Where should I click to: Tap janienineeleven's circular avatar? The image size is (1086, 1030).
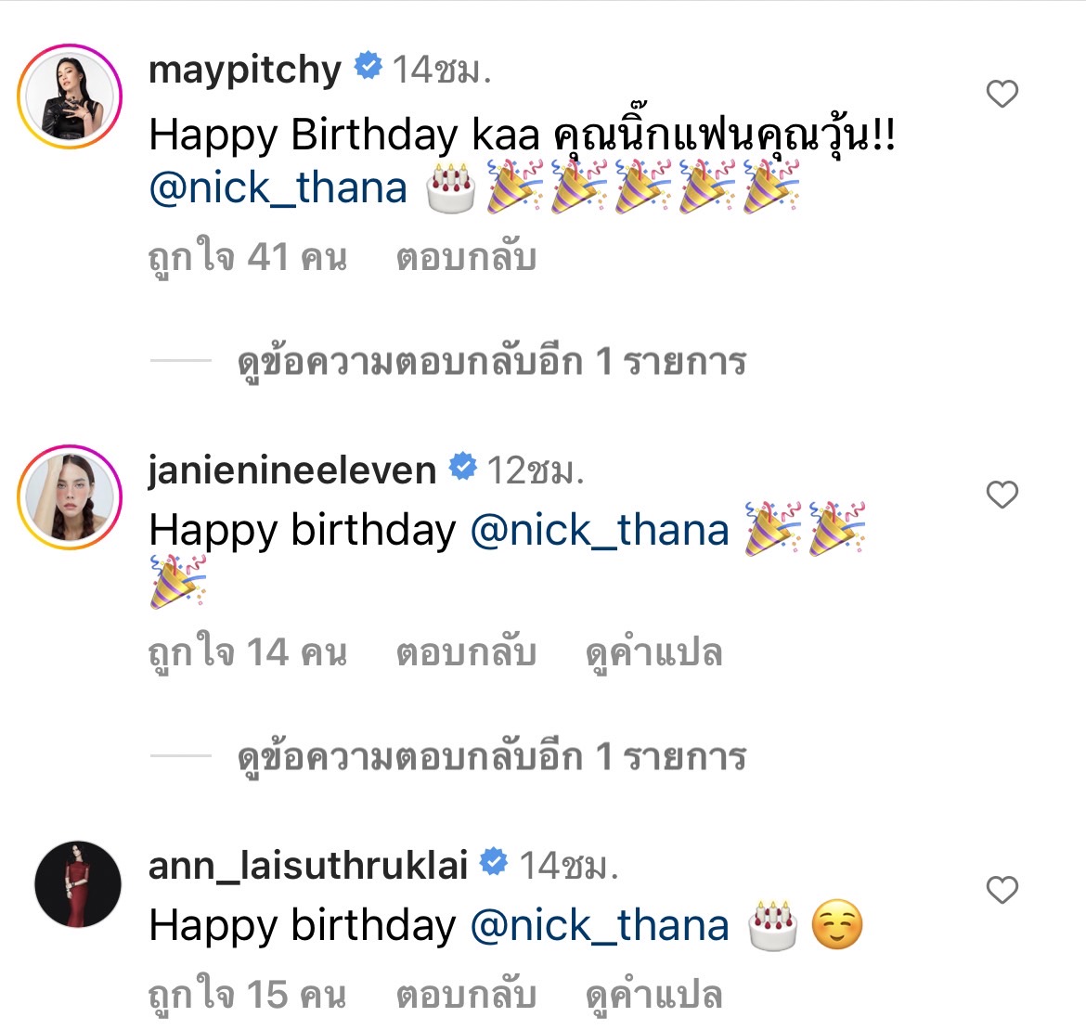pyautogui.click(x=70, y=495)
